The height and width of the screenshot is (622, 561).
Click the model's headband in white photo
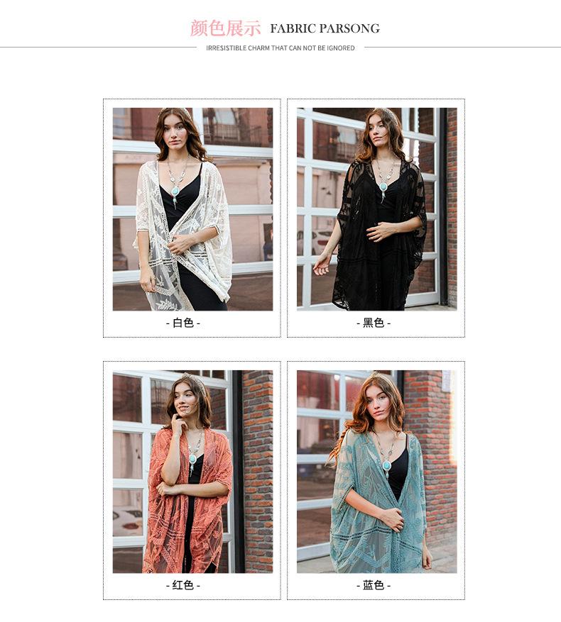(x=175, y=111)
